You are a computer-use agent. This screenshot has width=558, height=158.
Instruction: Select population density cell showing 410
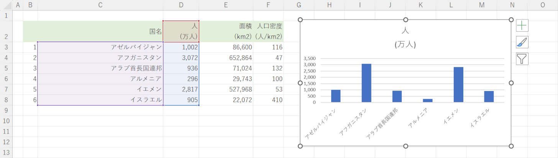point(268,100)
